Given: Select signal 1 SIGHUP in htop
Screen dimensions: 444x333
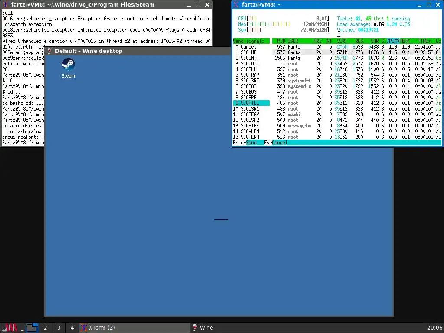Looking at the screenshot, I should pos(251,52).
